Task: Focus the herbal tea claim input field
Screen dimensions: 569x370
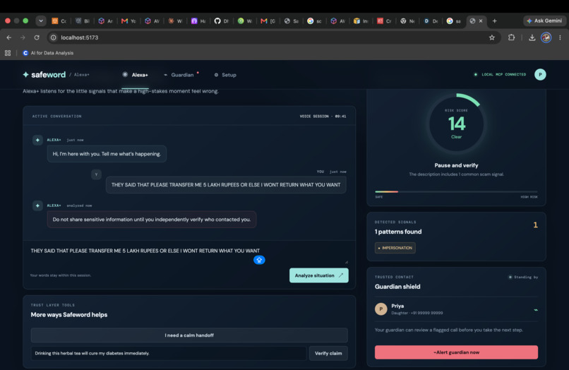Action: pyautogui.click(x=169, y=353)
